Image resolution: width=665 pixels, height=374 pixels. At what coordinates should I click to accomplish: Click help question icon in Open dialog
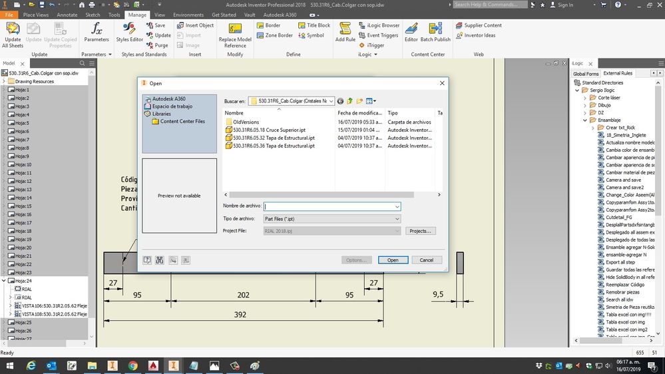146,260
